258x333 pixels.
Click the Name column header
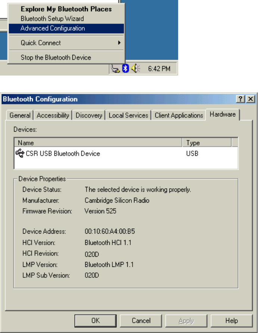tap(98, 143)
